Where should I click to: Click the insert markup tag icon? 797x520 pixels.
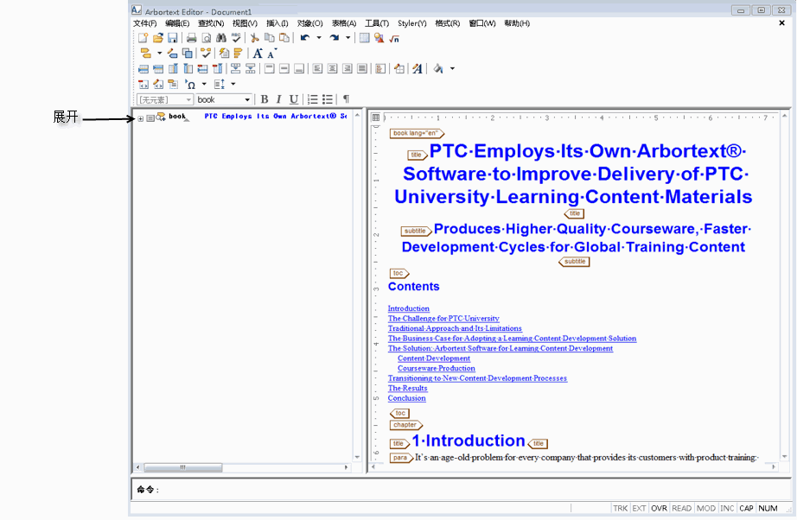point(145,53)
